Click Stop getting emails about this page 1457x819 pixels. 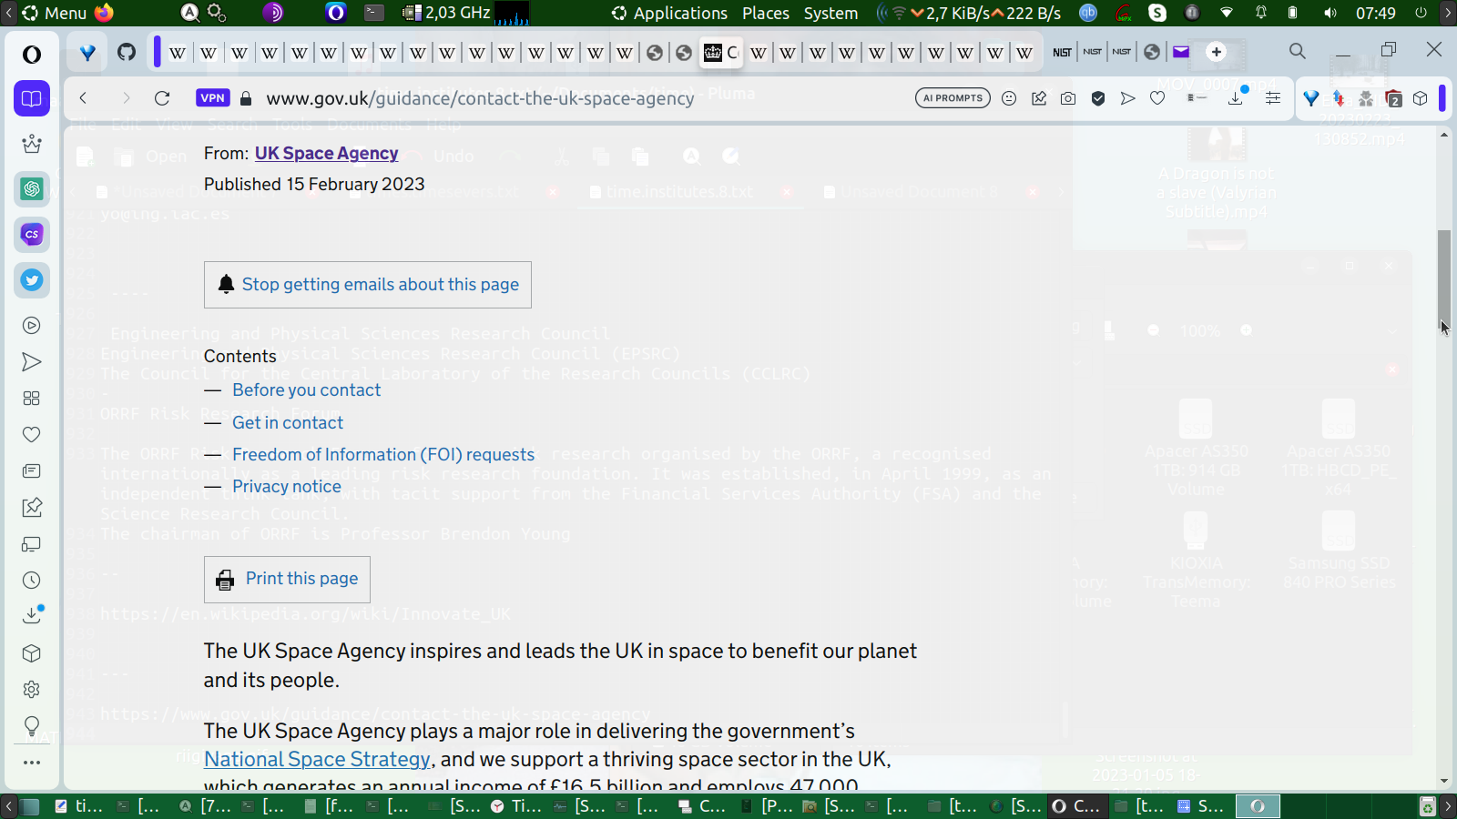pos(368,285)
